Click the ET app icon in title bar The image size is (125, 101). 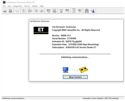tap(4, 2)
